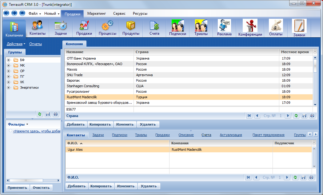Open the Продажи section icon in toolbar
Screen dimensions: 323x195
pos(84,28)
